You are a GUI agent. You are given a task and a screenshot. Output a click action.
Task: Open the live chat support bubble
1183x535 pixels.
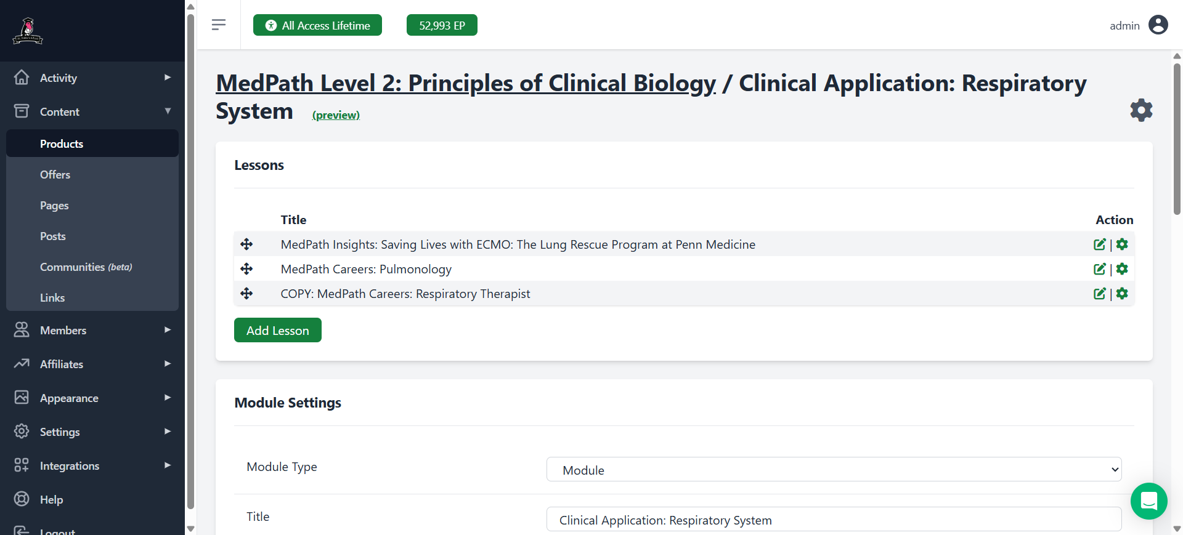coord(1148,501)
